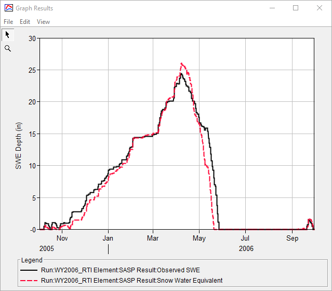Minimize the Graph Results window
Image resolution: width=332 pixels, height=291 pixels.
[271, 8]
